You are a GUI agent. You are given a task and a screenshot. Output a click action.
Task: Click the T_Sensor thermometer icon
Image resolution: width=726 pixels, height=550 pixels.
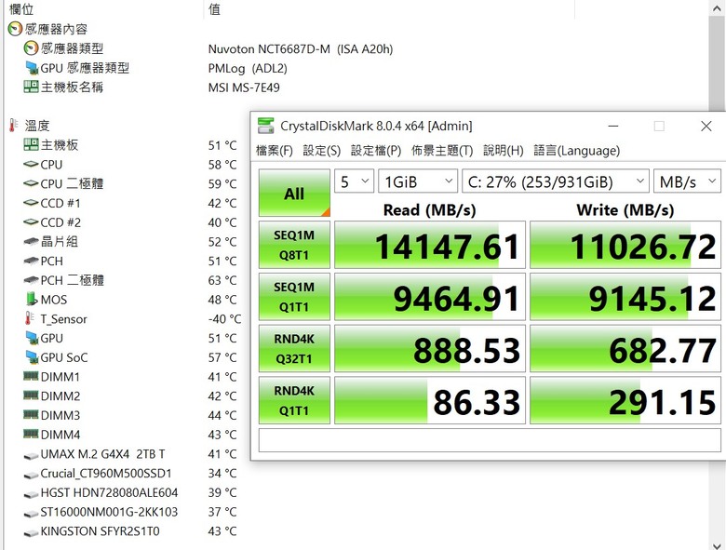pos(29,318)
